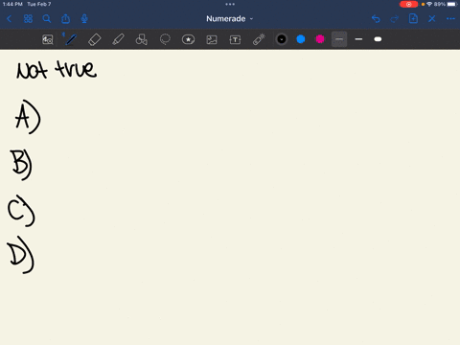
Task: Tap the handwritten C) label
Action: pyautogui.click(x=21, y=211)
